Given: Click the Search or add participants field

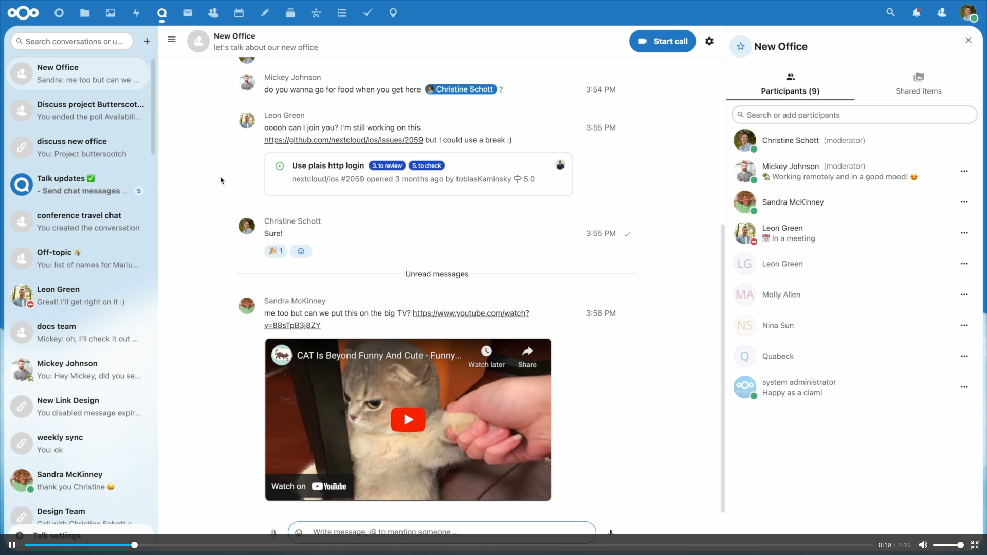Looking at the screenshot, I should [x=854, y=115].
